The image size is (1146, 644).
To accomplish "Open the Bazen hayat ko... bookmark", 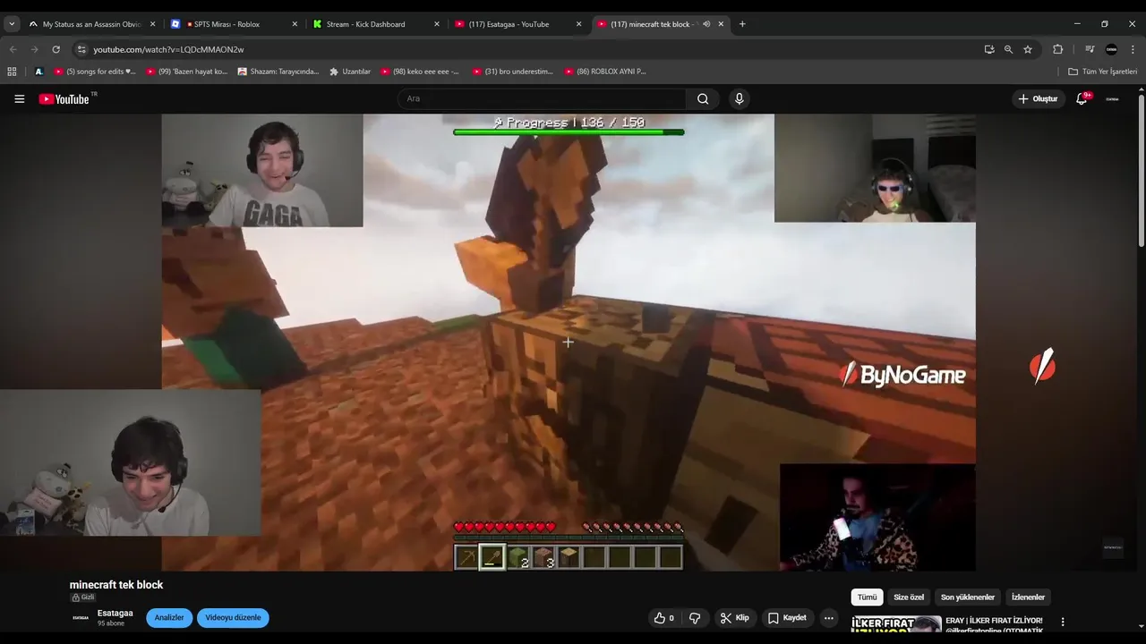I will click(x=187, y=72).
